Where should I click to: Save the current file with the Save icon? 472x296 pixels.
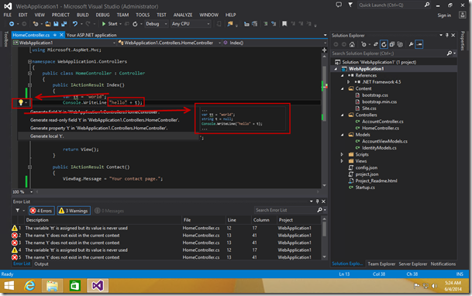56,24
